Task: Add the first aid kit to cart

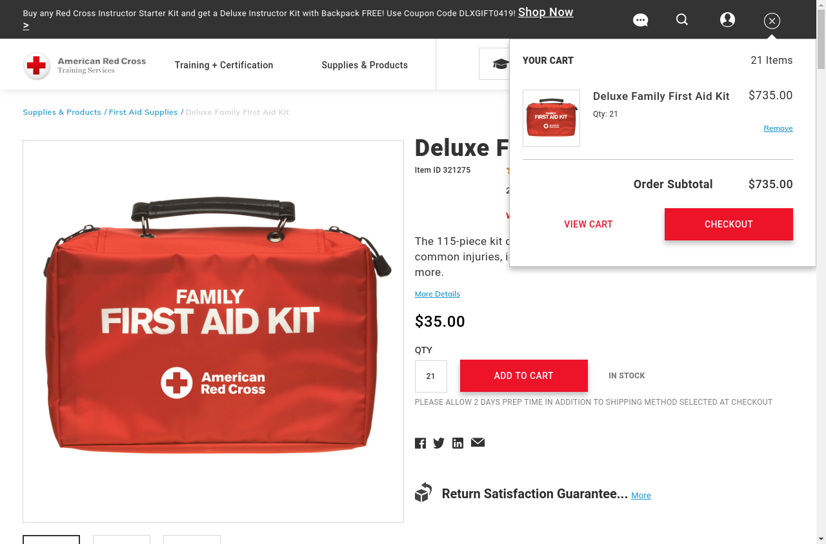Action: pos(523,376)
